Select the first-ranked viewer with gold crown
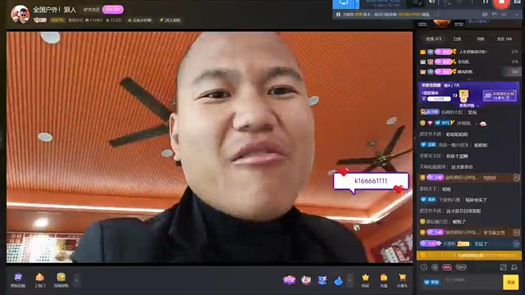The height and width of the screenshot is (295, 525). click(x=468, y=52)
